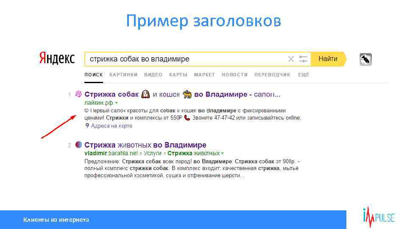Open the Адреса на карте link

coord(112,126)
